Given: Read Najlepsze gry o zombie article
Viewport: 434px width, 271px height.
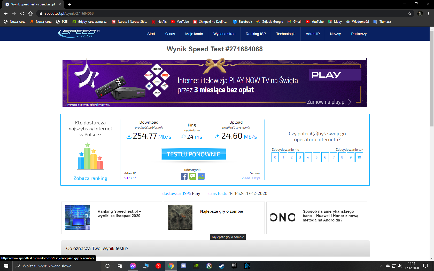Looking at the screenshot, I should (221, 211).
